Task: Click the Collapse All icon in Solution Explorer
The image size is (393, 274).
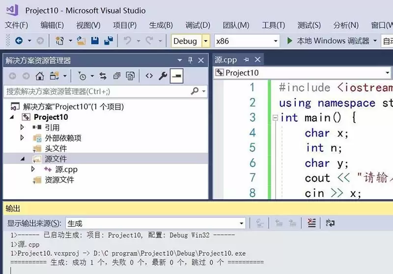Action: 117,76
